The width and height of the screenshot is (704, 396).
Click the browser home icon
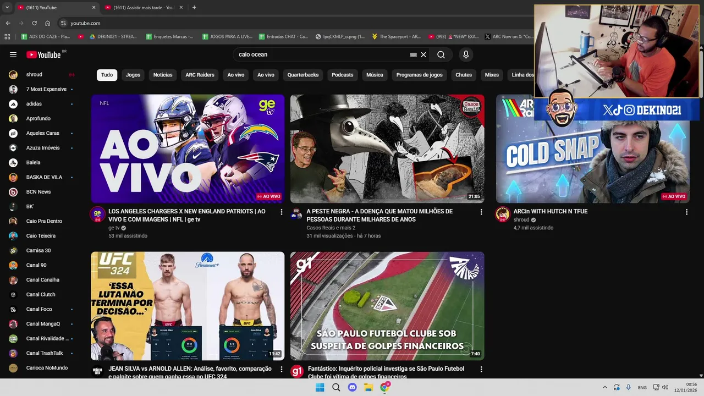(x=47, y=23)
